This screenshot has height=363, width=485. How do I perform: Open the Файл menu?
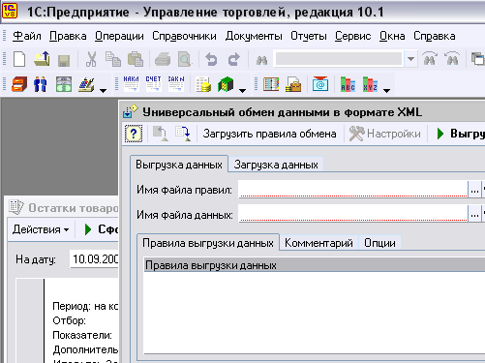[x=27, y=36]
